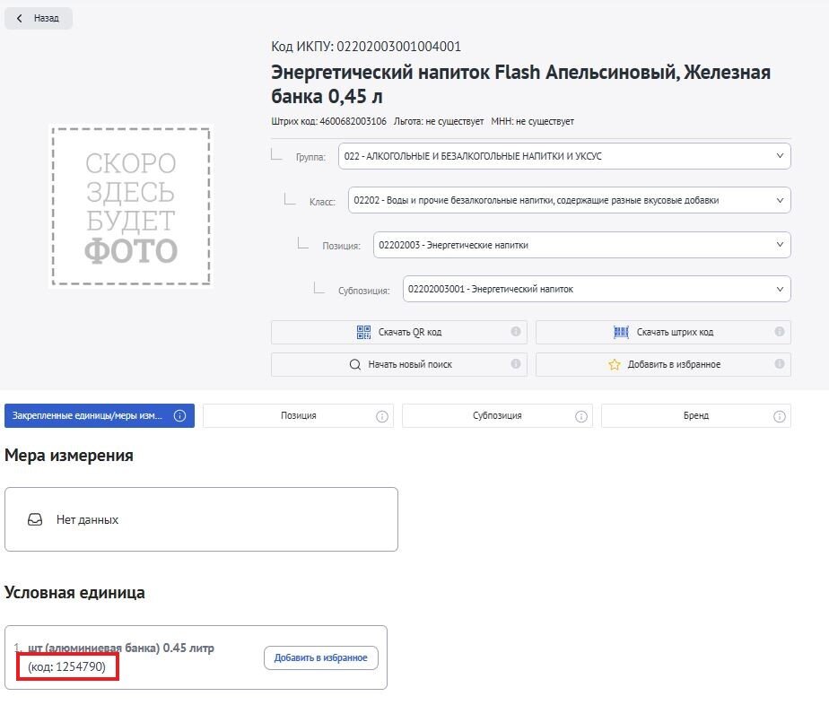Select the Субпозиция tab
This screenshot has height=705, width=829.
coord(497,416)
